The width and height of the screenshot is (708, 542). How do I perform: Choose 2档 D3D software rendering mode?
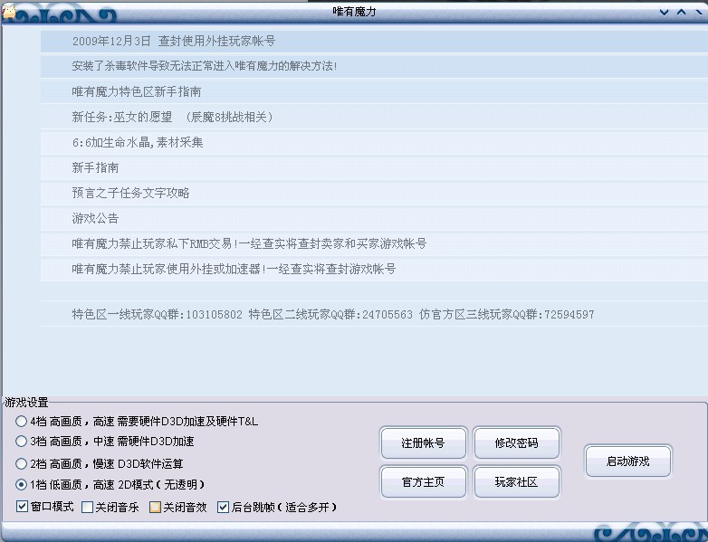[22, 463]
